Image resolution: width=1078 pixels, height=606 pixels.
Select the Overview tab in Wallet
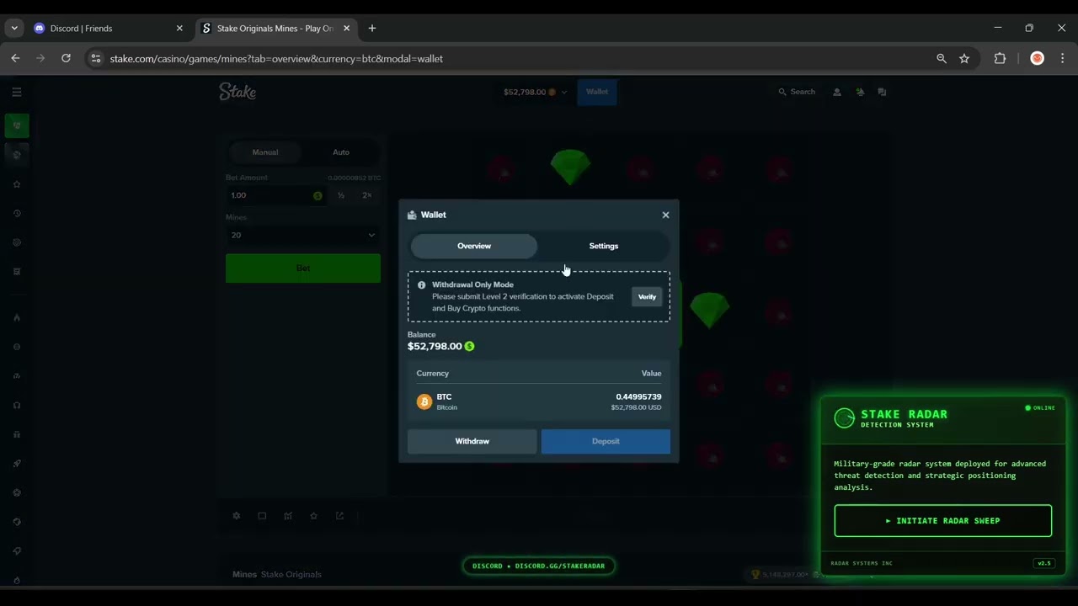(x=474, y=246)
